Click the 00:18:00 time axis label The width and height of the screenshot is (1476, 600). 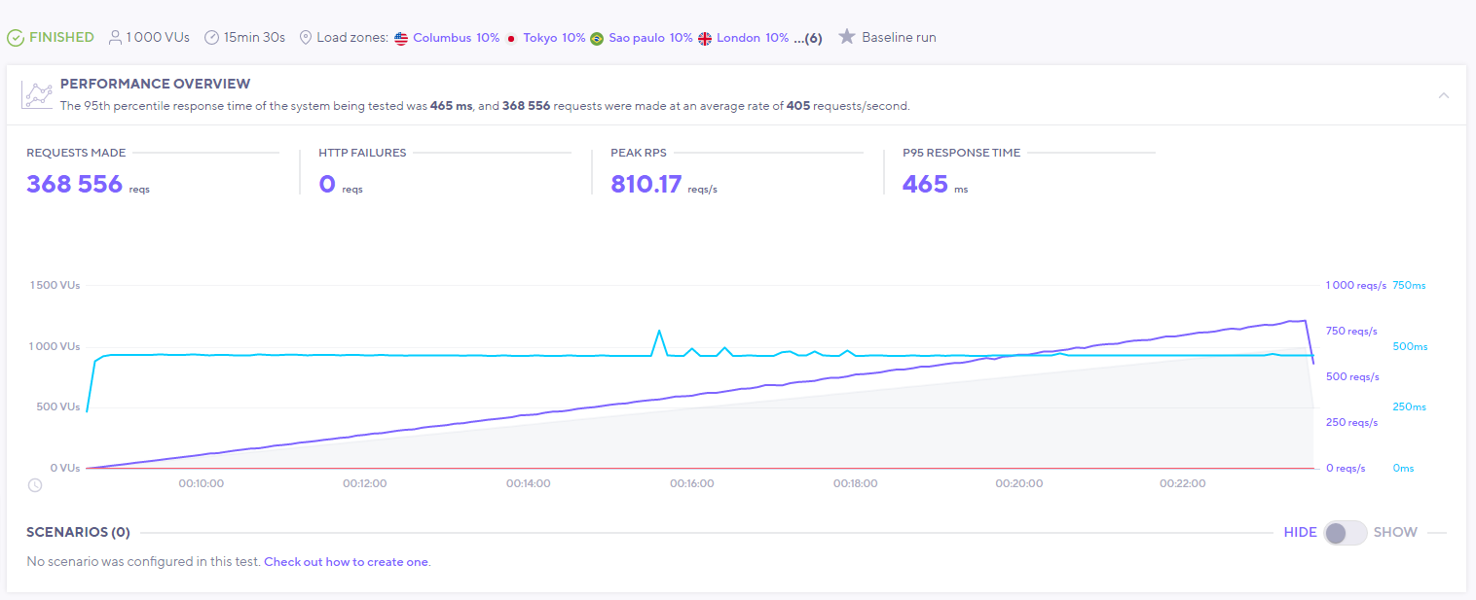point(855,483)
